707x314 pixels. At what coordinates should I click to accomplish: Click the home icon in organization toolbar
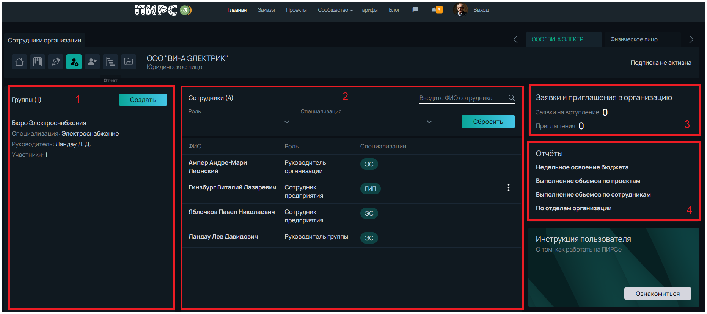point(19,62)
